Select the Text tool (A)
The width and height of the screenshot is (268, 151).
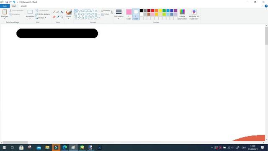(62, 12)
